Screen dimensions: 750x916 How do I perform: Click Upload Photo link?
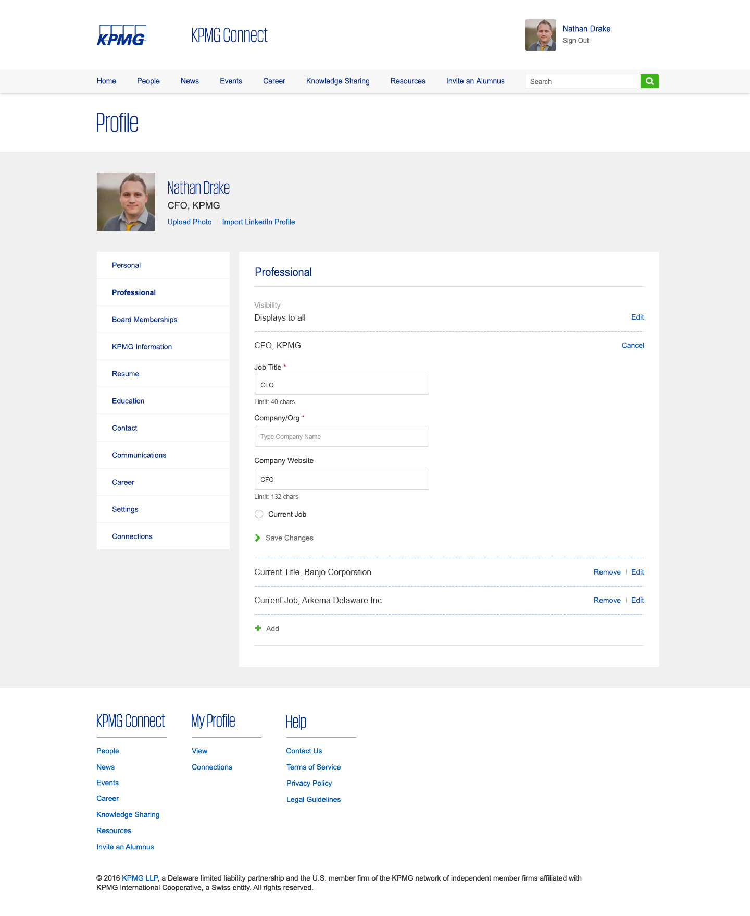190,222
